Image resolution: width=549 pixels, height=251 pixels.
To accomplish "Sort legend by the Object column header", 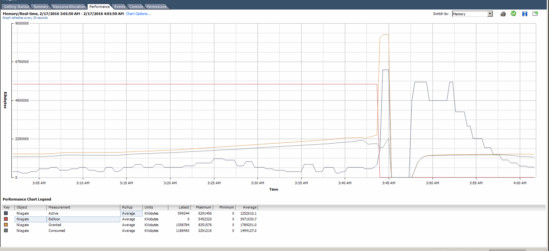I will [31, 207].
